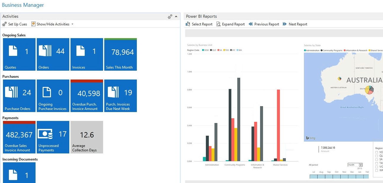Click the NSW legend color dot
The height and width of the screenshot is (183, 383).
tap(203, 50)
